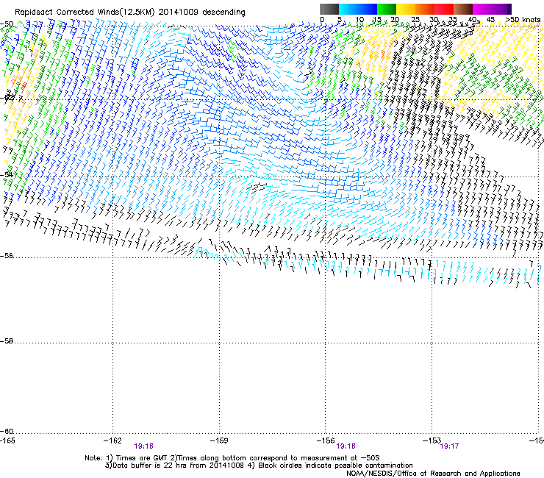Click the '-153' longitude axis label

tap(432, 440)
